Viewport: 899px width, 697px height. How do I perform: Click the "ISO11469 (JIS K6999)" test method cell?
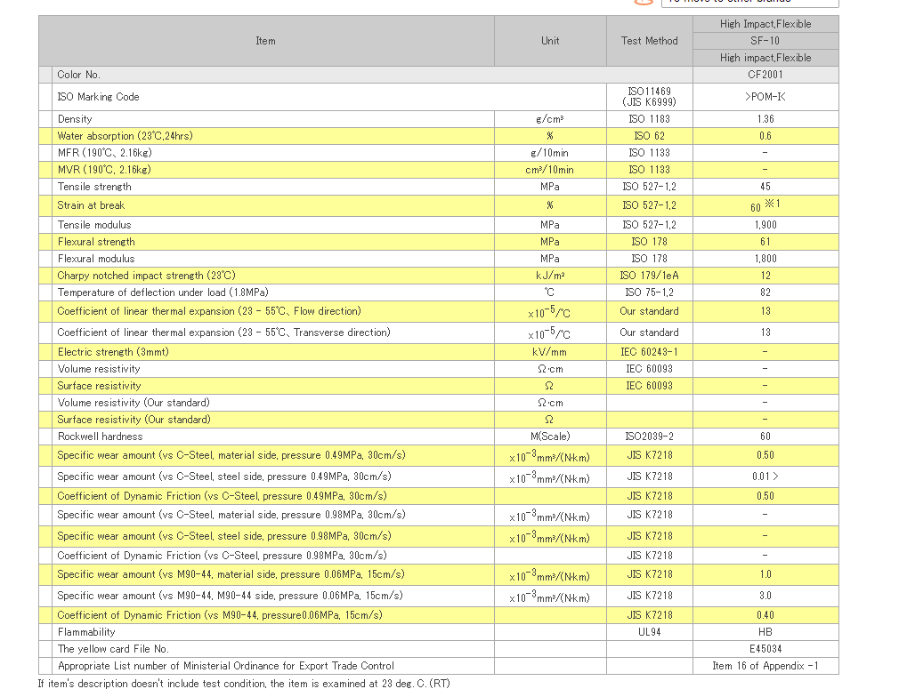pos(649,97)
